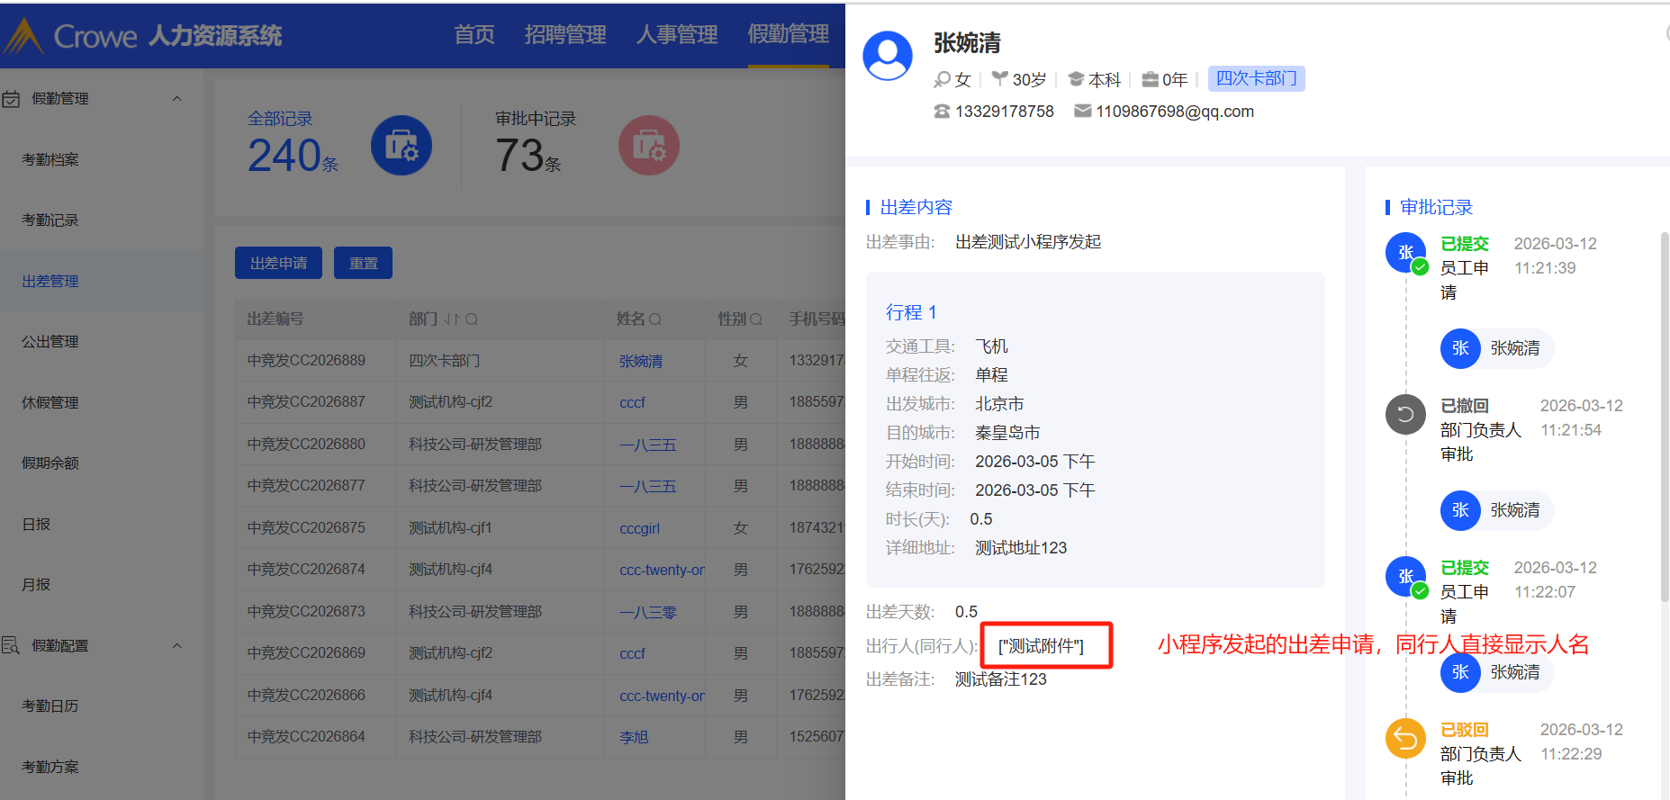Click the 全部记录 blue briefcase icon
Image resolution: width=1670 pixels, height=800 pixels.
(401, 146)
